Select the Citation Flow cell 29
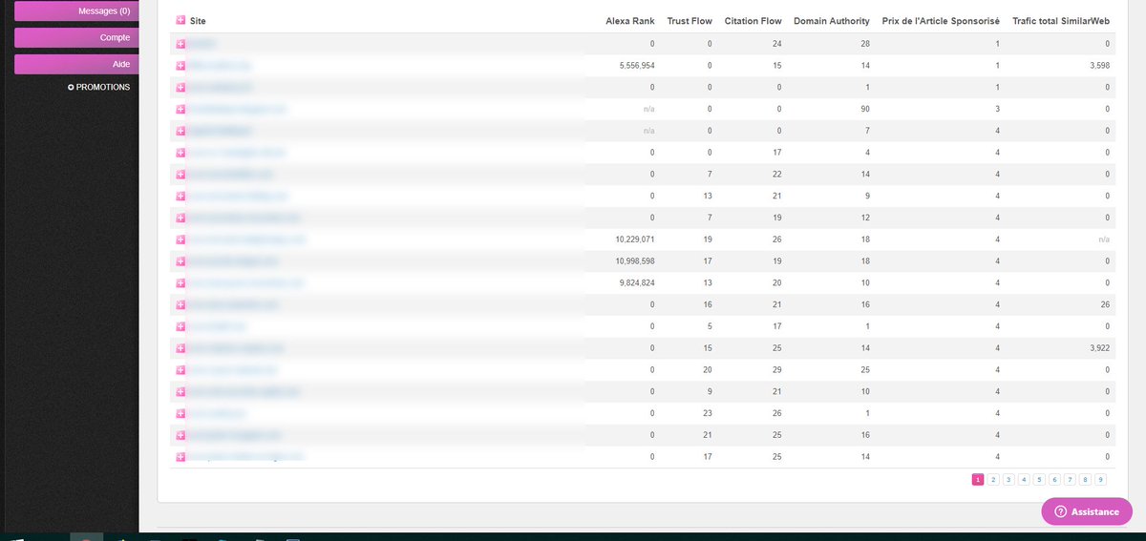The image size is (1146, 541). pos(777,370)
